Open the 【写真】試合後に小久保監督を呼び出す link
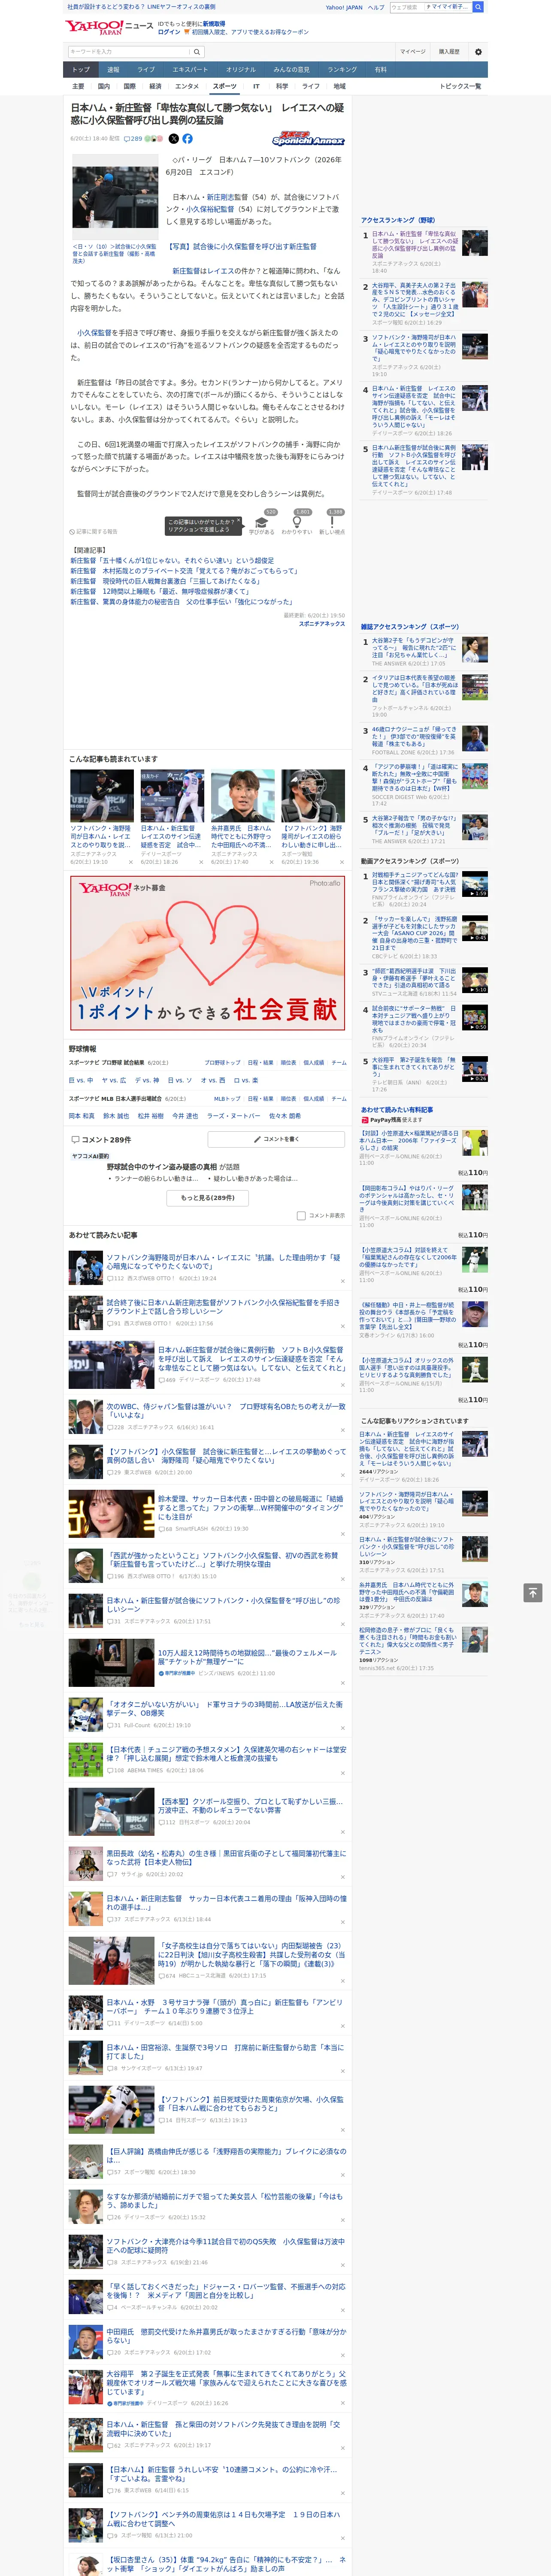 (241, 246)
